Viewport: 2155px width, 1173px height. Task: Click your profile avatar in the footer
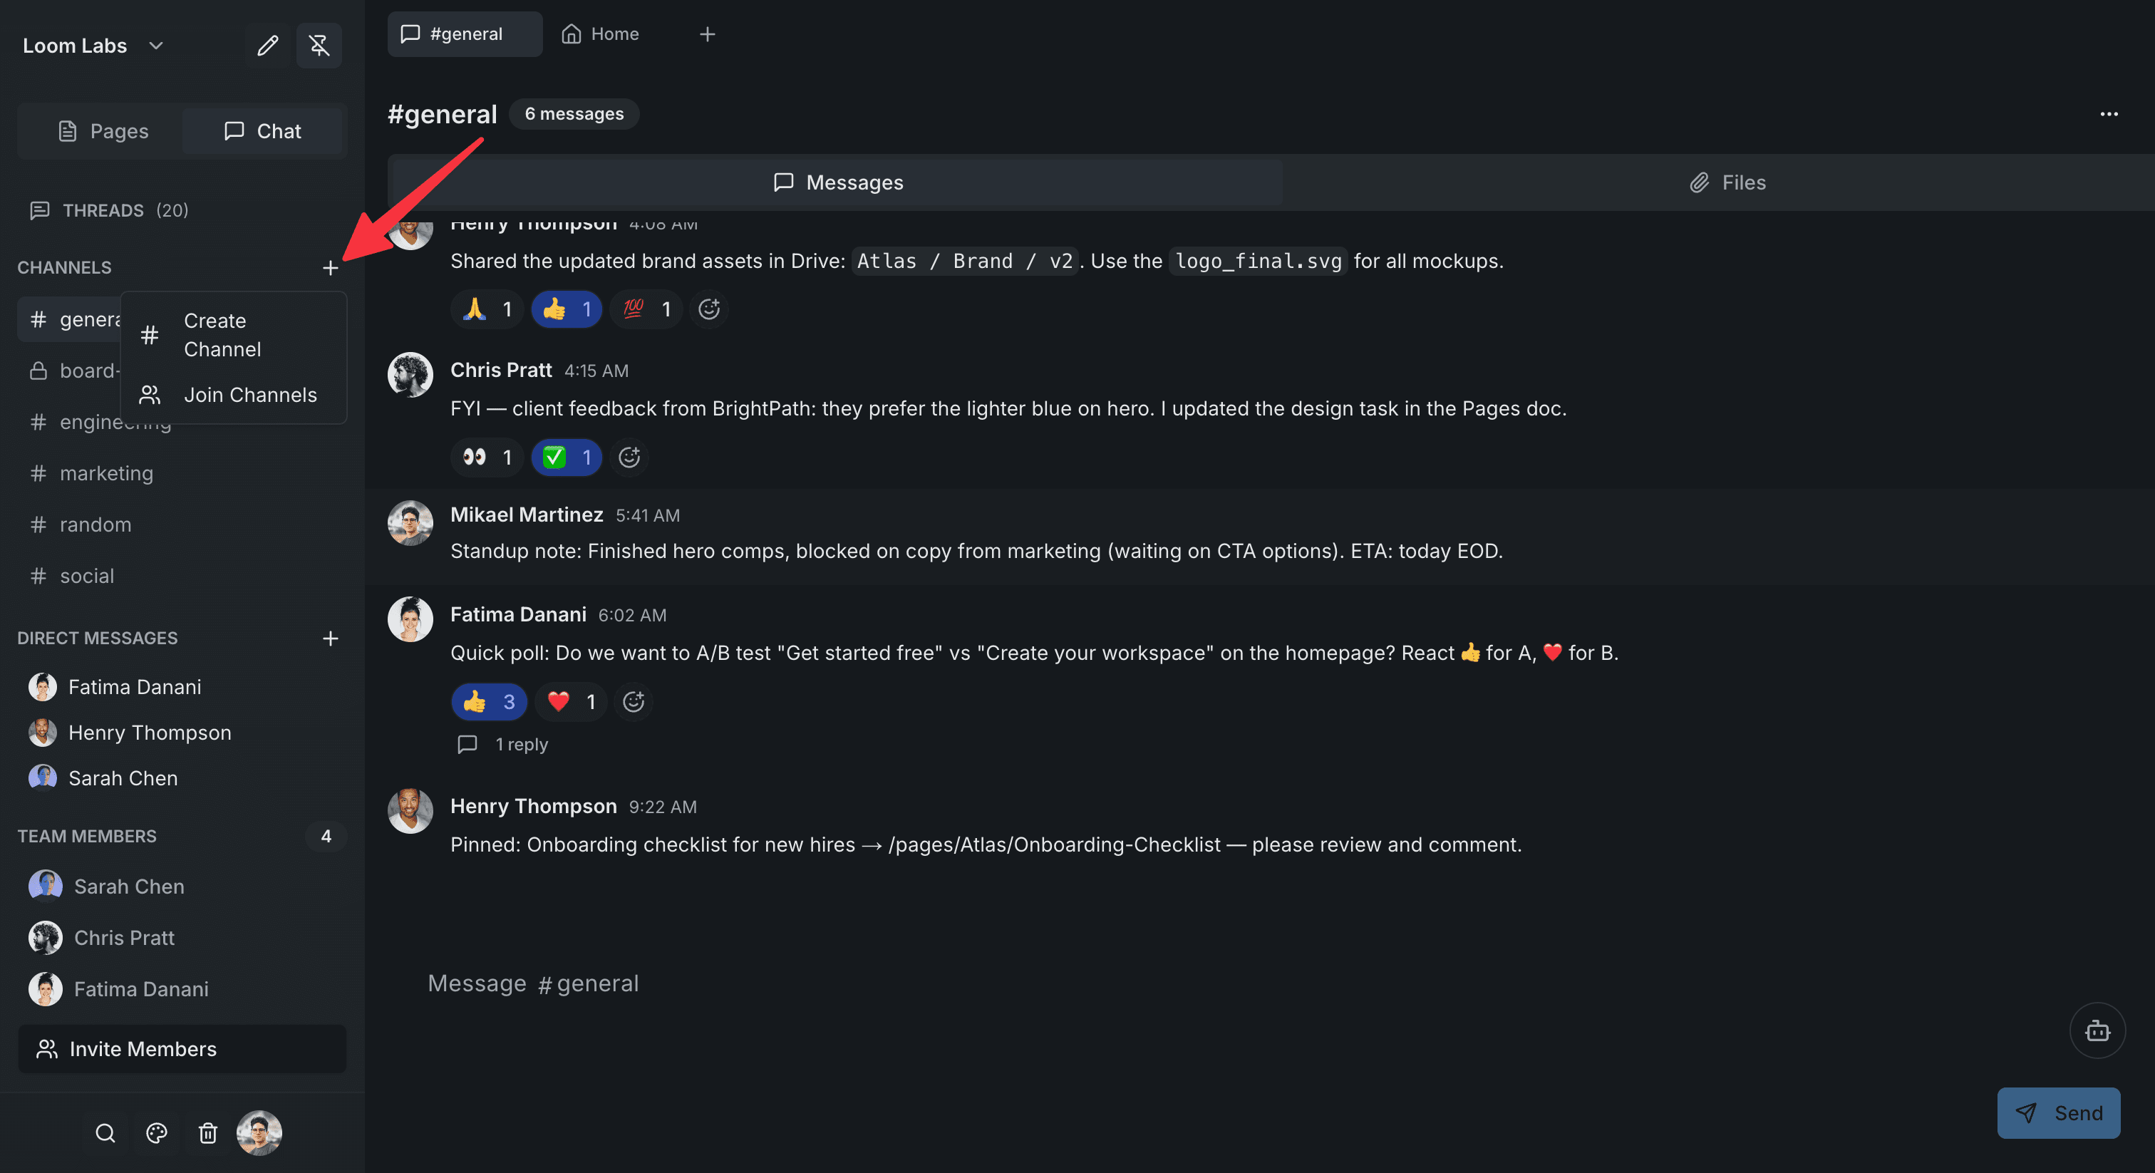259,1133
